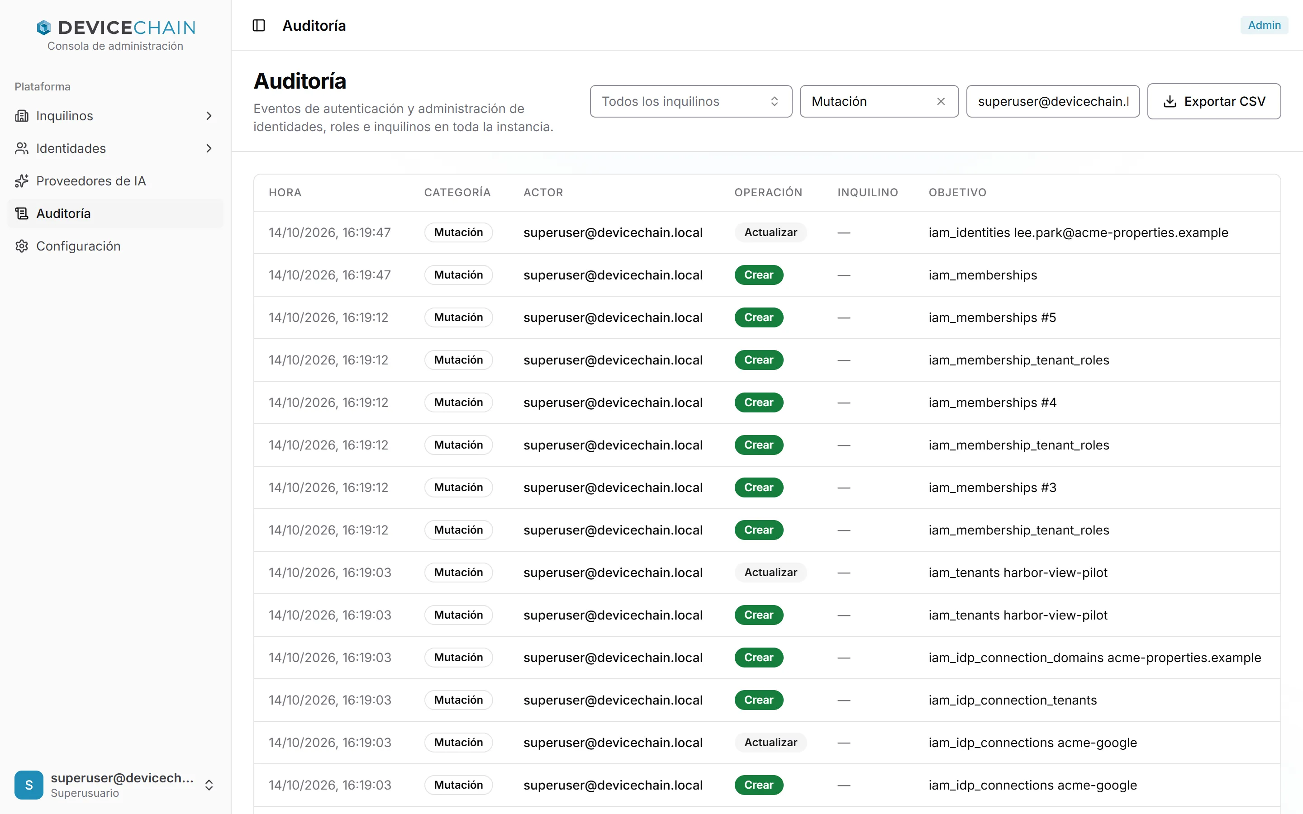This screenshot has width=1303, height=814.
Task: Click iam_idp_connection_tenants target
Action: (1012, 700)
